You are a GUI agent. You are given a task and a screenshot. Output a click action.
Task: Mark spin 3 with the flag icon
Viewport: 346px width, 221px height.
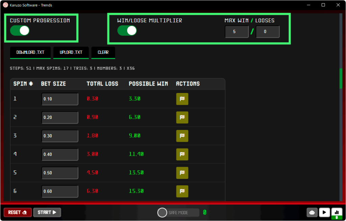[x=182, y=136]
